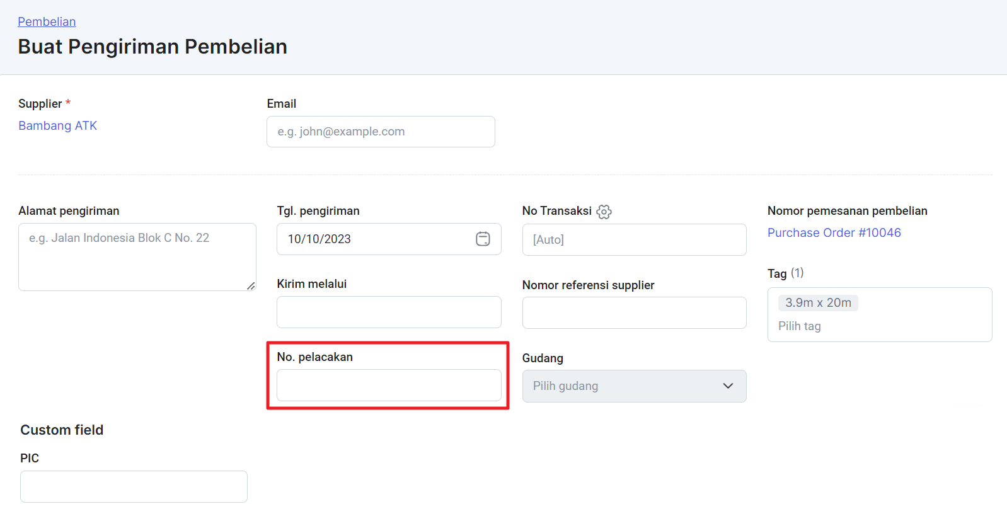Image resolution: width=1007 pixels, height=526 pixels.
Task: Click into the Email input field
Action: tap(381, 132)
